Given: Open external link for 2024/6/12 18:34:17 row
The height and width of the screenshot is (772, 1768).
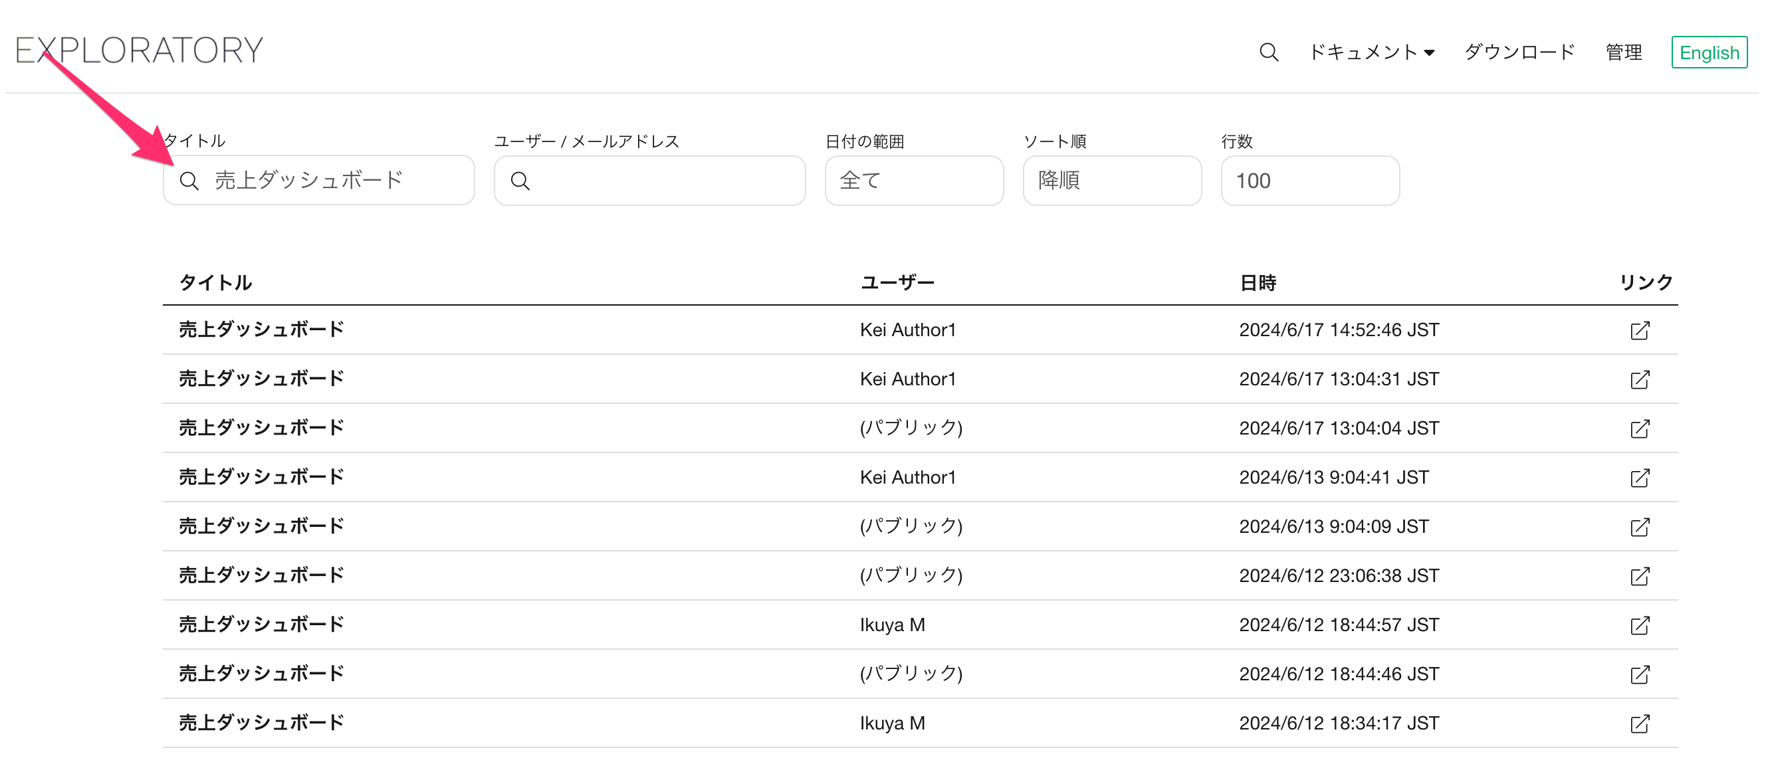Looking at the screenshot, I should pyautogui.click(x=1640, y=724).
